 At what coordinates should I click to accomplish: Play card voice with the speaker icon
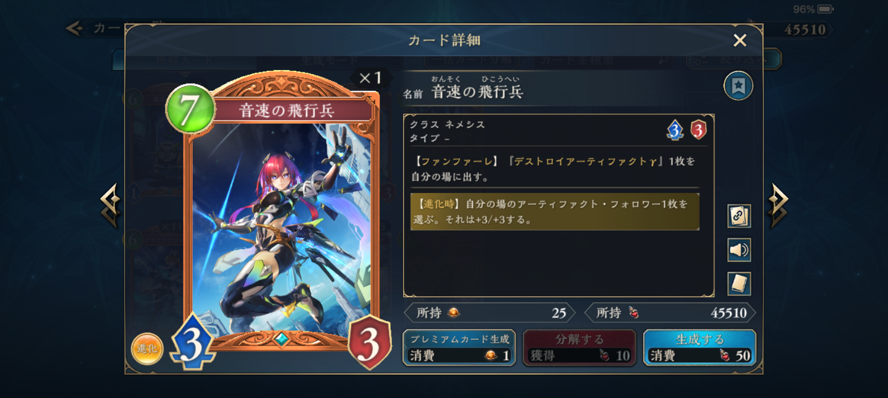(739, 250)
